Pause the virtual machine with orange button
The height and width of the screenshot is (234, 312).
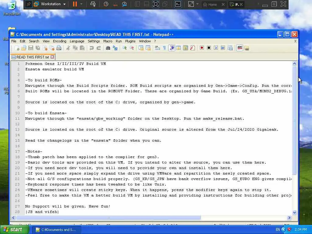coord(75,4)
